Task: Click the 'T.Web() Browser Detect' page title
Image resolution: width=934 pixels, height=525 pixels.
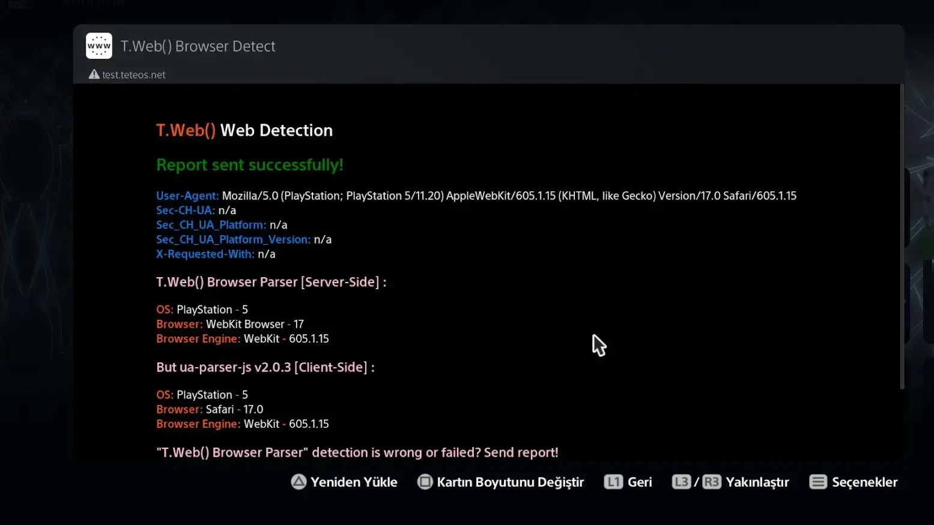Action: click(x=198, y=46)
